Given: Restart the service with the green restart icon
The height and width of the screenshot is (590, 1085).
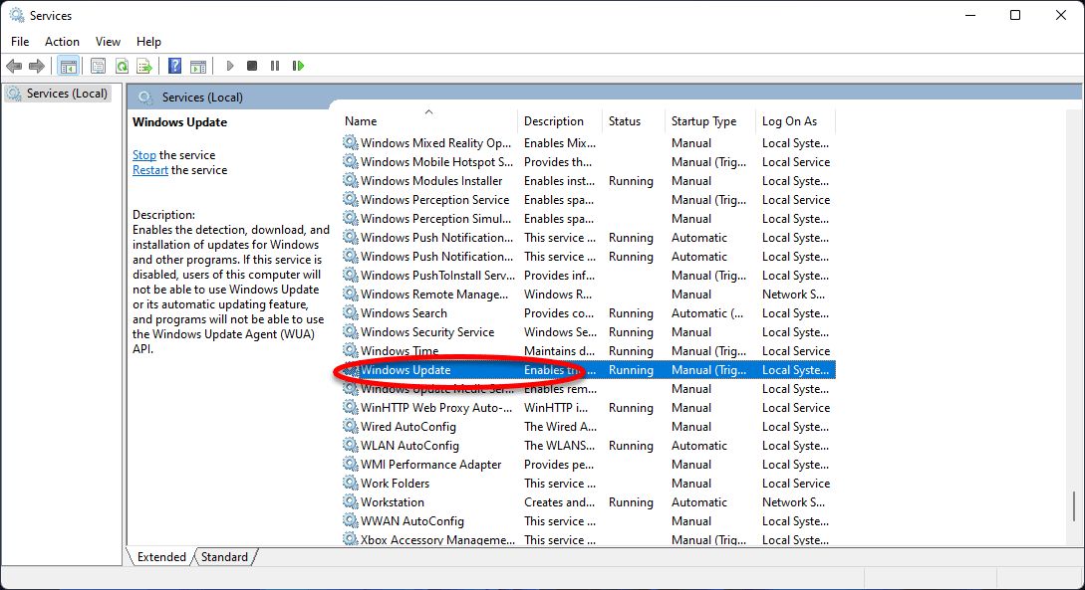Looking at the screenshot, I should [x=298, y=67].
